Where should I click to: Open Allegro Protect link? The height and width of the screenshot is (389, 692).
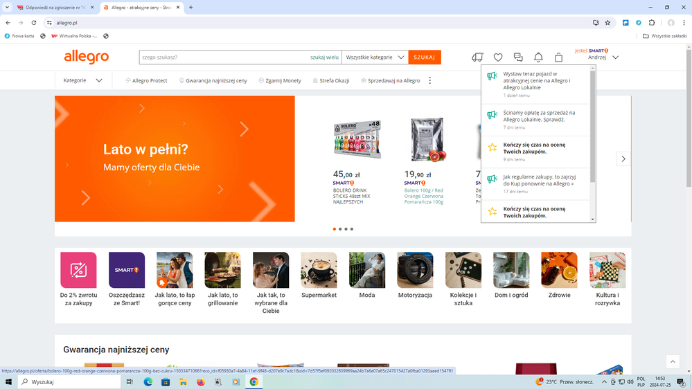tap(147, 80)
